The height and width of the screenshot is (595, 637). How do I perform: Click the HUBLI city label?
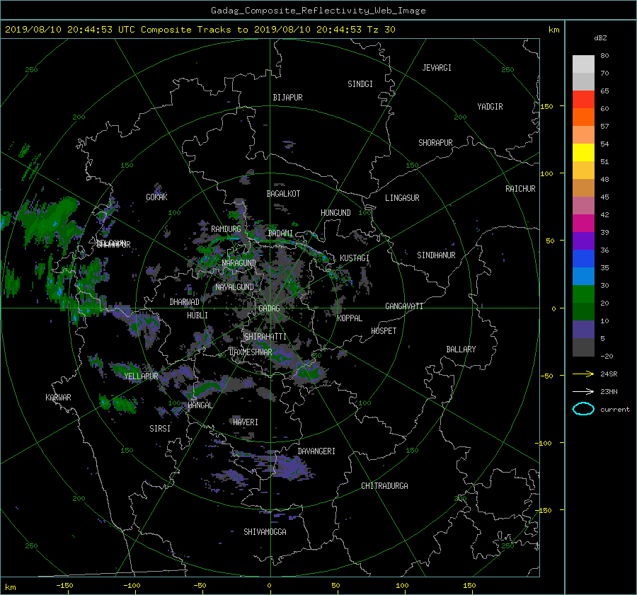[x=197, y=316]
